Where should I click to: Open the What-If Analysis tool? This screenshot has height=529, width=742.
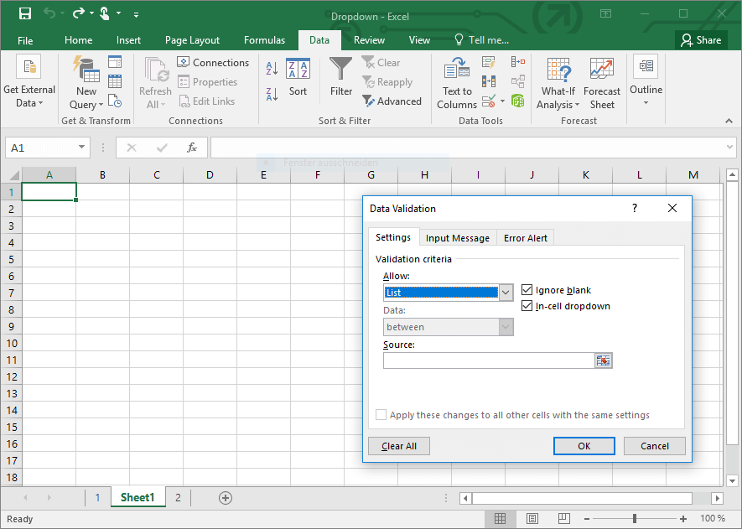558,70
